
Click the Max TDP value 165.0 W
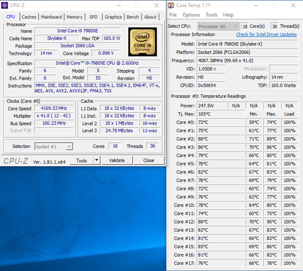coord(112,39)
